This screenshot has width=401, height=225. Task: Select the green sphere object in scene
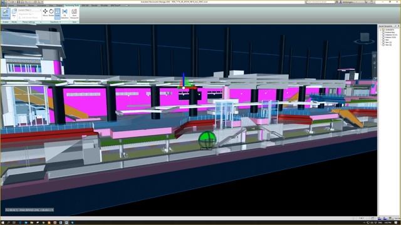click(x=207, y=139)
